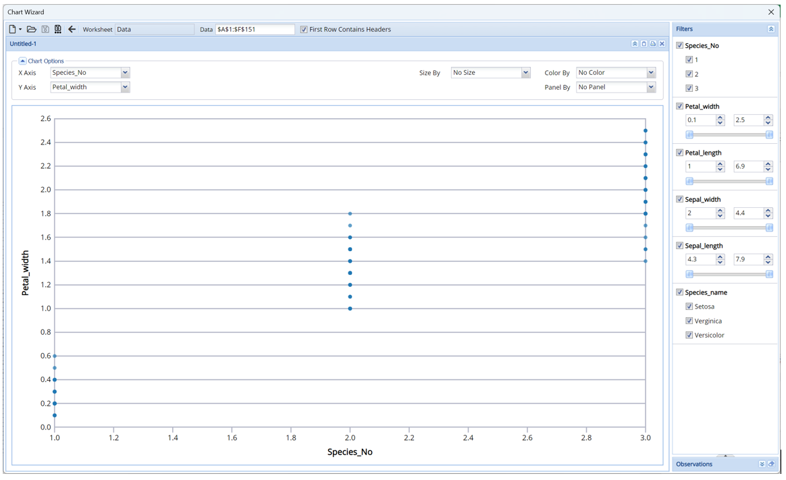Viewport: 786px width, 480px height.
Task: Collapse the Chart Options section
Action: (x=22, y=60)
